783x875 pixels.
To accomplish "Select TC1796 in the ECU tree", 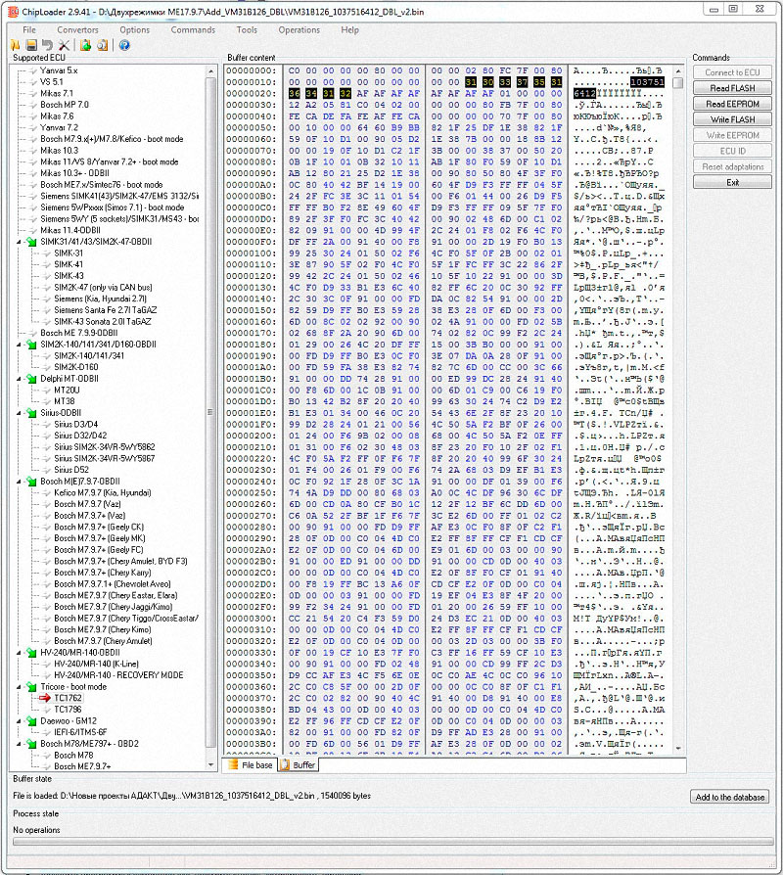I will coord(68,709).
